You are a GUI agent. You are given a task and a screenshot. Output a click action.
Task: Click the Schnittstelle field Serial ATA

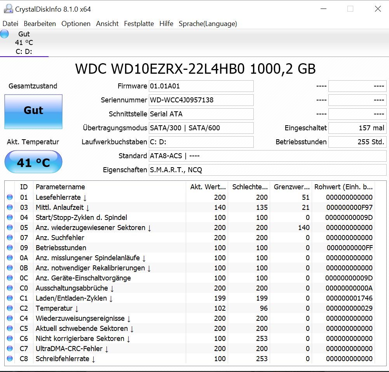click(201, 114)
